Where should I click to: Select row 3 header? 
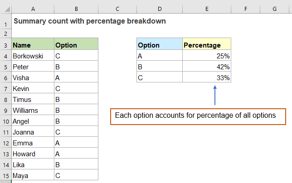pos(5,45)
